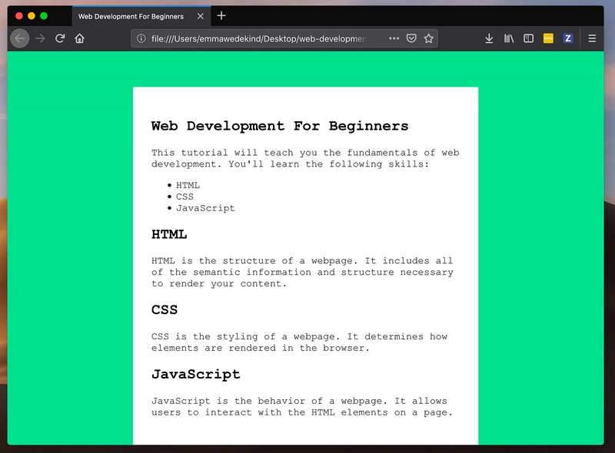
Task: Show site information icon in address bar
Action: click(x=141, y=38)
